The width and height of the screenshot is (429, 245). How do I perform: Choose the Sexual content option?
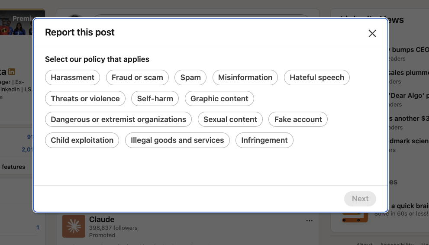(230, 119)
